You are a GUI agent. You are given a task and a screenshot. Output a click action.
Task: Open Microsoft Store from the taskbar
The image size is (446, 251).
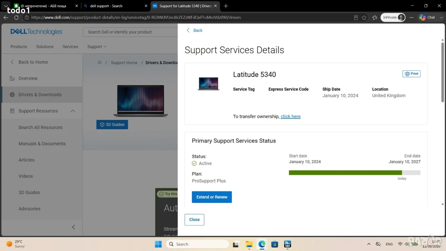tap(275, 244)
